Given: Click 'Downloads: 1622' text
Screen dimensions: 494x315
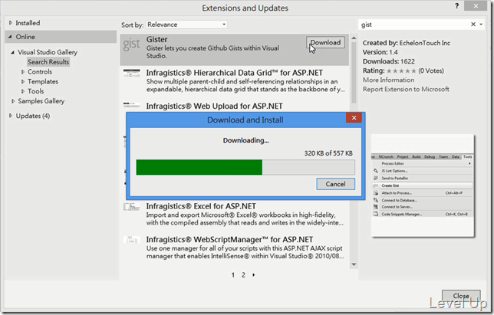Looking at the screenshot, I should [x=388, y=61].
